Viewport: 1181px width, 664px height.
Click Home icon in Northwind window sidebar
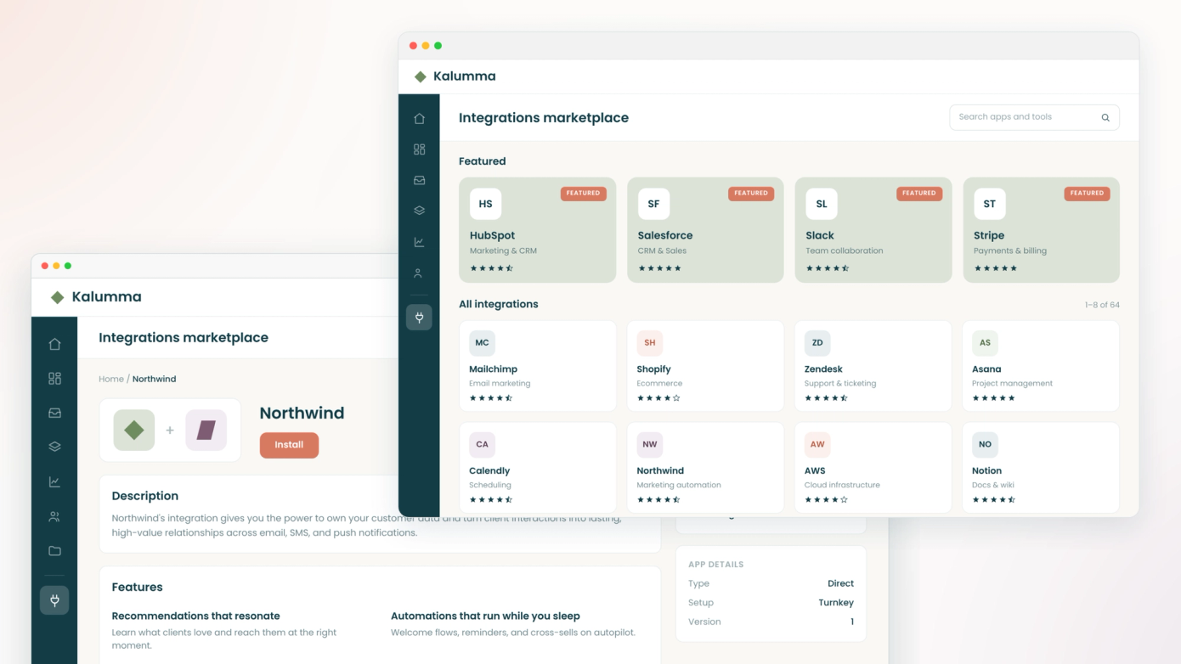point(54,344)
